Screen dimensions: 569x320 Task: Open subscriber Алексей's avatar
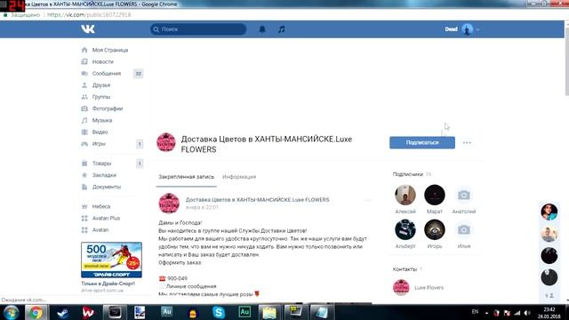tap(405, 195)
